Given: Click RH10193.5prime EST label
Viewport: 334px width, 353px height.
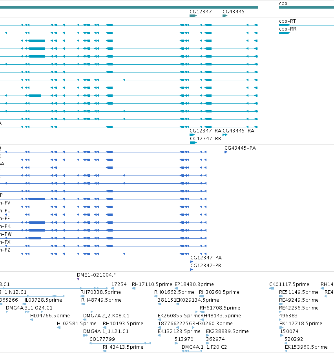Looking at the screenshot, I should pyautogui.click(x=123, y=324).
